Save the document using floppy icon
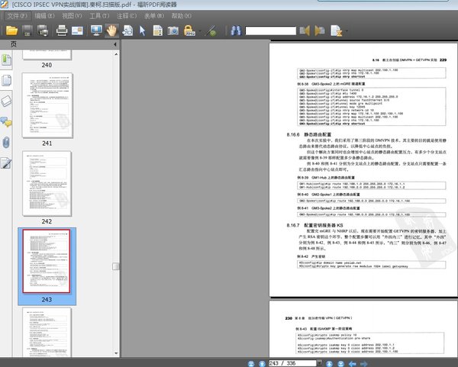 pyautogui.click(x=27, y=31)
